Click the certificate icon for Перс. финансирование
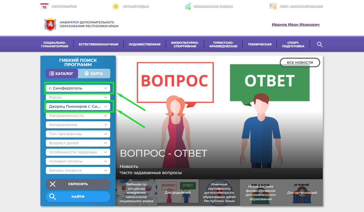The image size is (364, 212). (x=273, y=6)
